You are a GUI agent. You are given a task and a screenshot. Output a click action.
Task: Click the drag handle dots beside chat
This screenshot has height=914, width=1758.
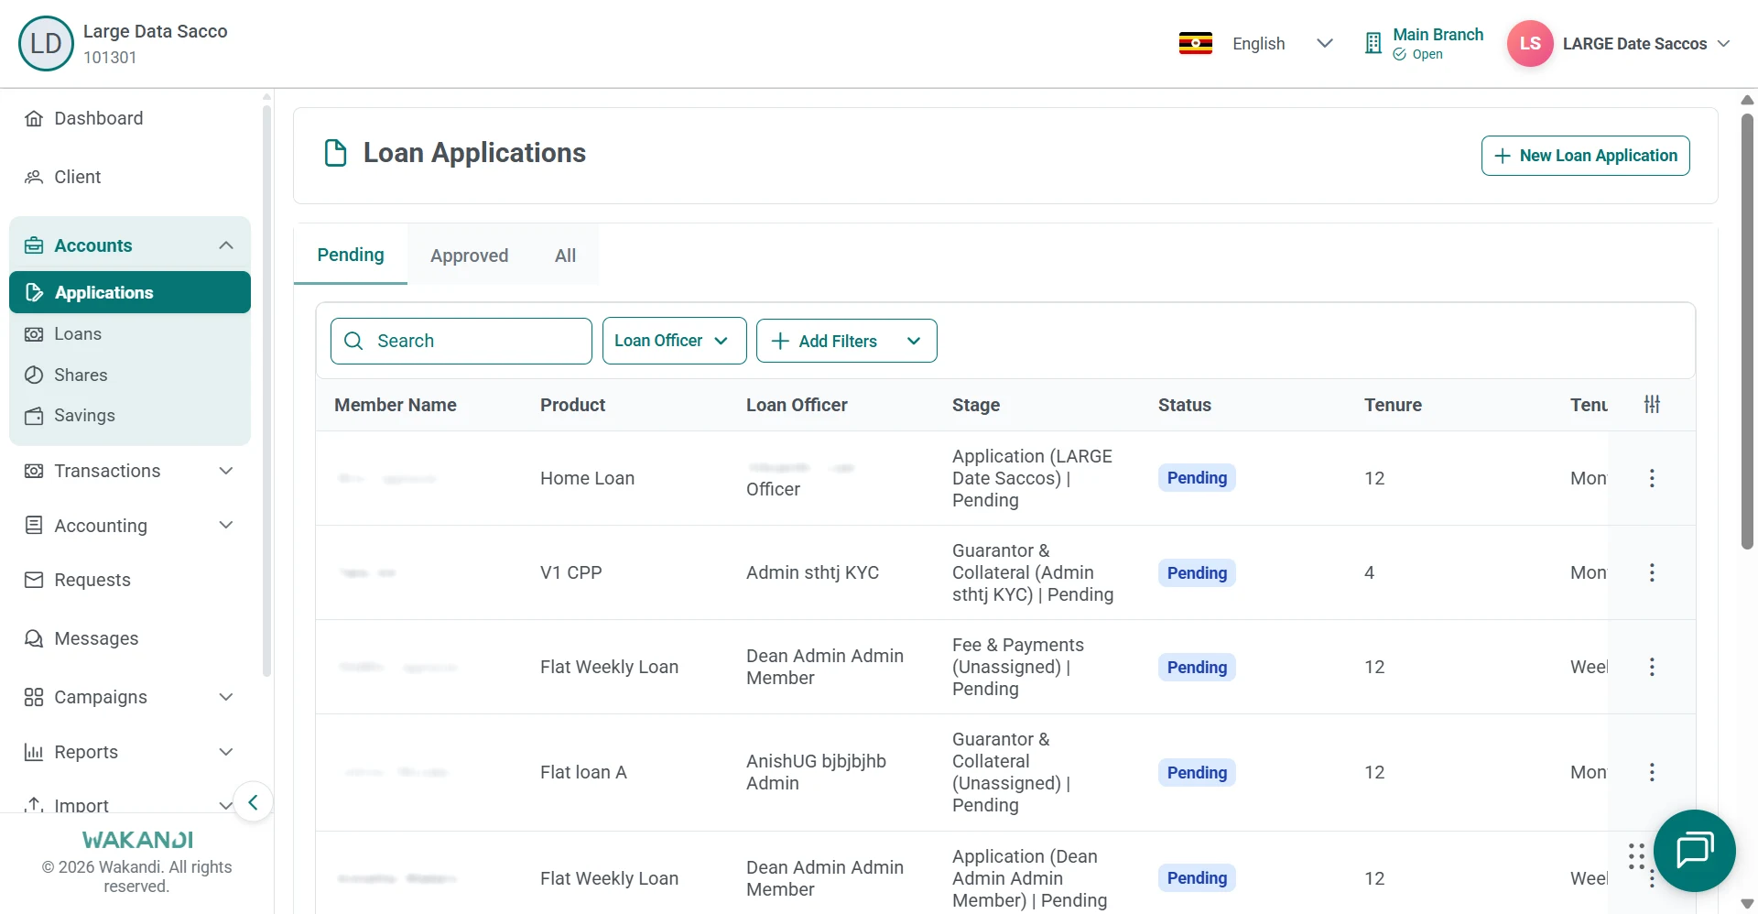click(x=1636, y=856)
